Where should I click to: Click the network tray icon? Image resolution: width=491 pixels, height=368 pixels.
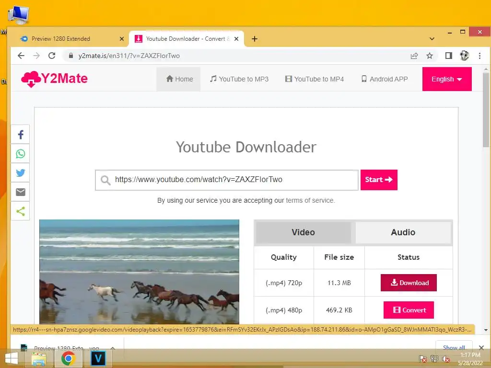click(x=434, y=359)
